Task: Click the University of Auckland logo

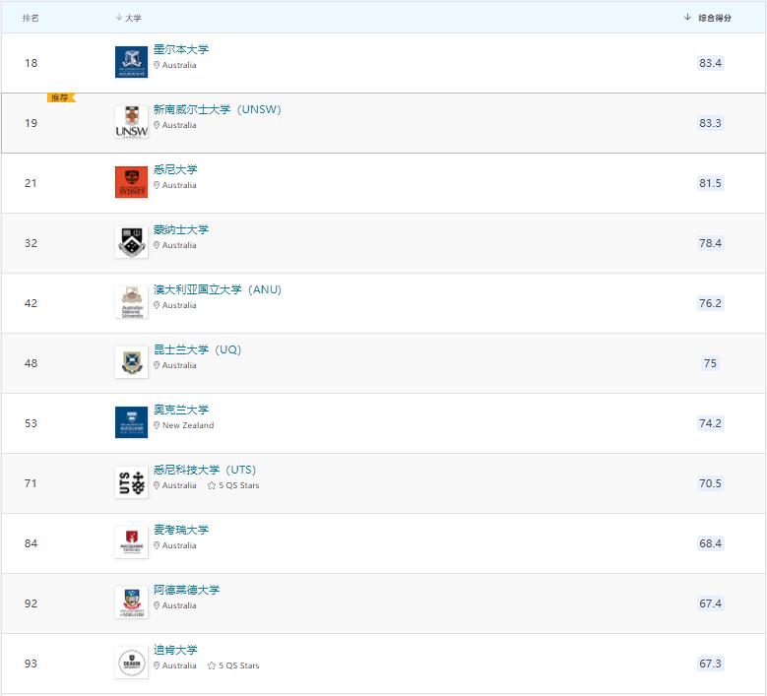Action: point(131,422)
